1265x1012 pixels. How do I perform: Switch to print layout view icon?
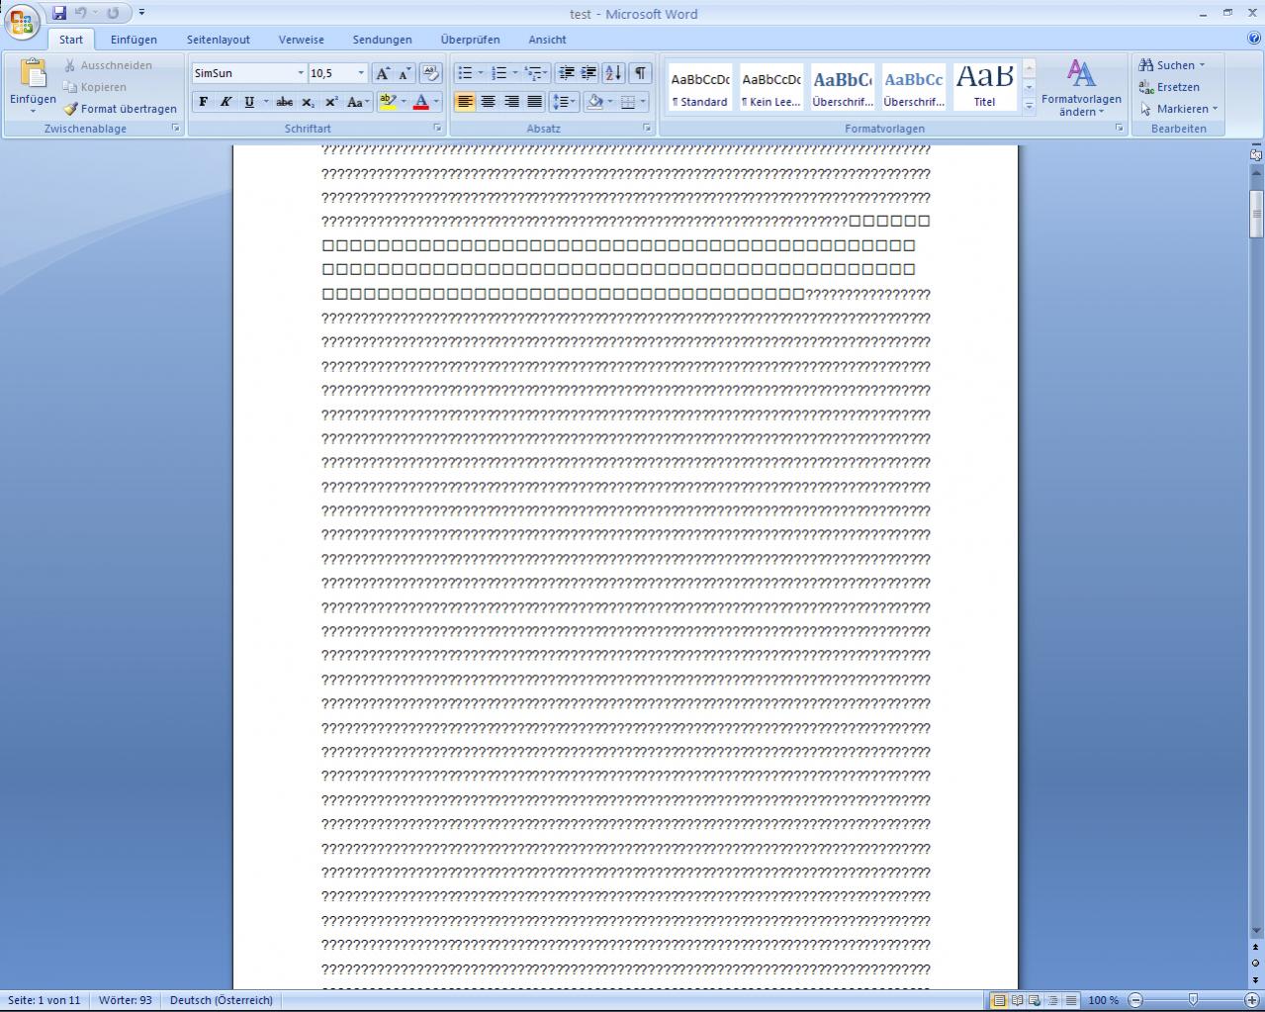(999, 1000)
